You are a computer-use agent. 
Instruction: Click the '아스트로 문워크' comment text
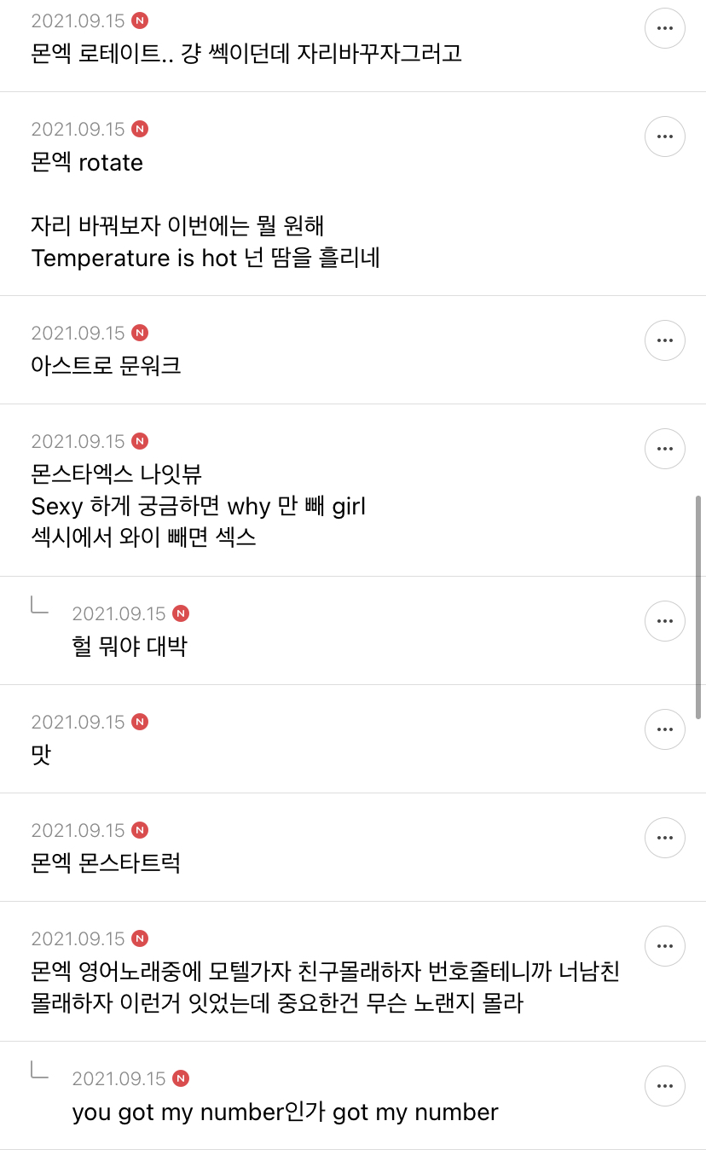click(x=106, y=366)
